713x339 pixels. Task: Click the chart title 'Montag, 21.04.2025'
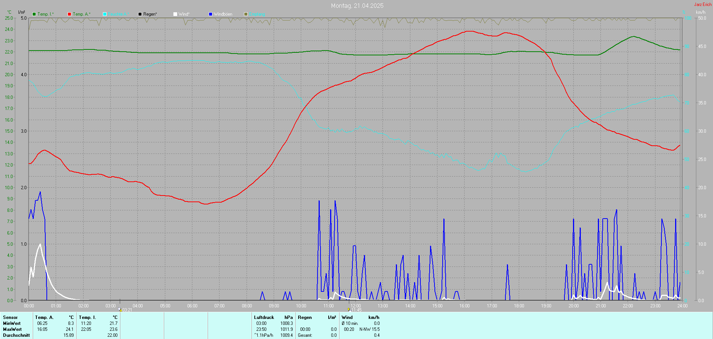point(357,6)
